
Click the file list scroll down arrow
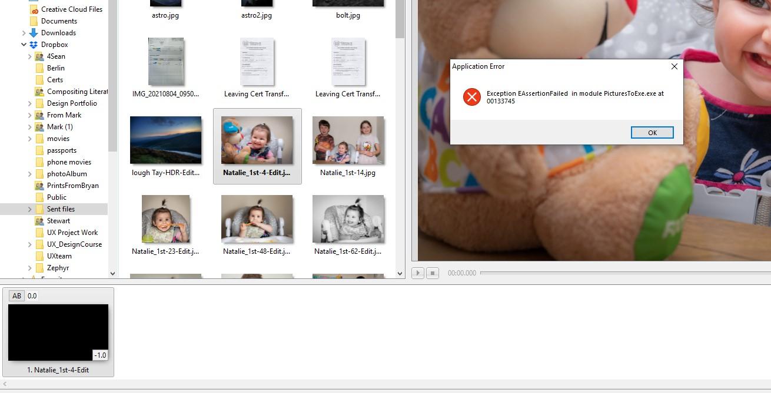pos(400,273)
